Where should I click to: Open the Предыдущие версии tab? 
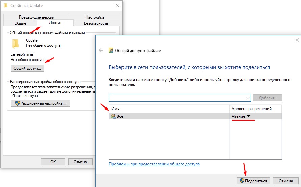36,17
